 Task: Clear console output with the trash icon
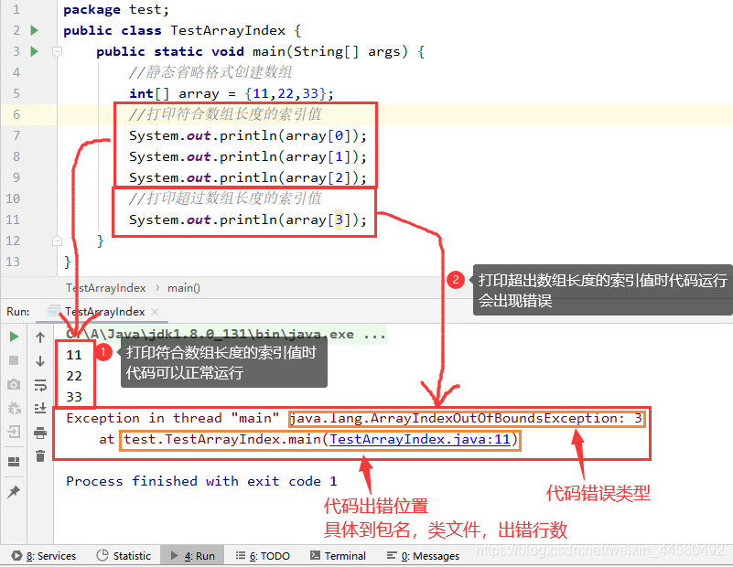click(40, 455)
